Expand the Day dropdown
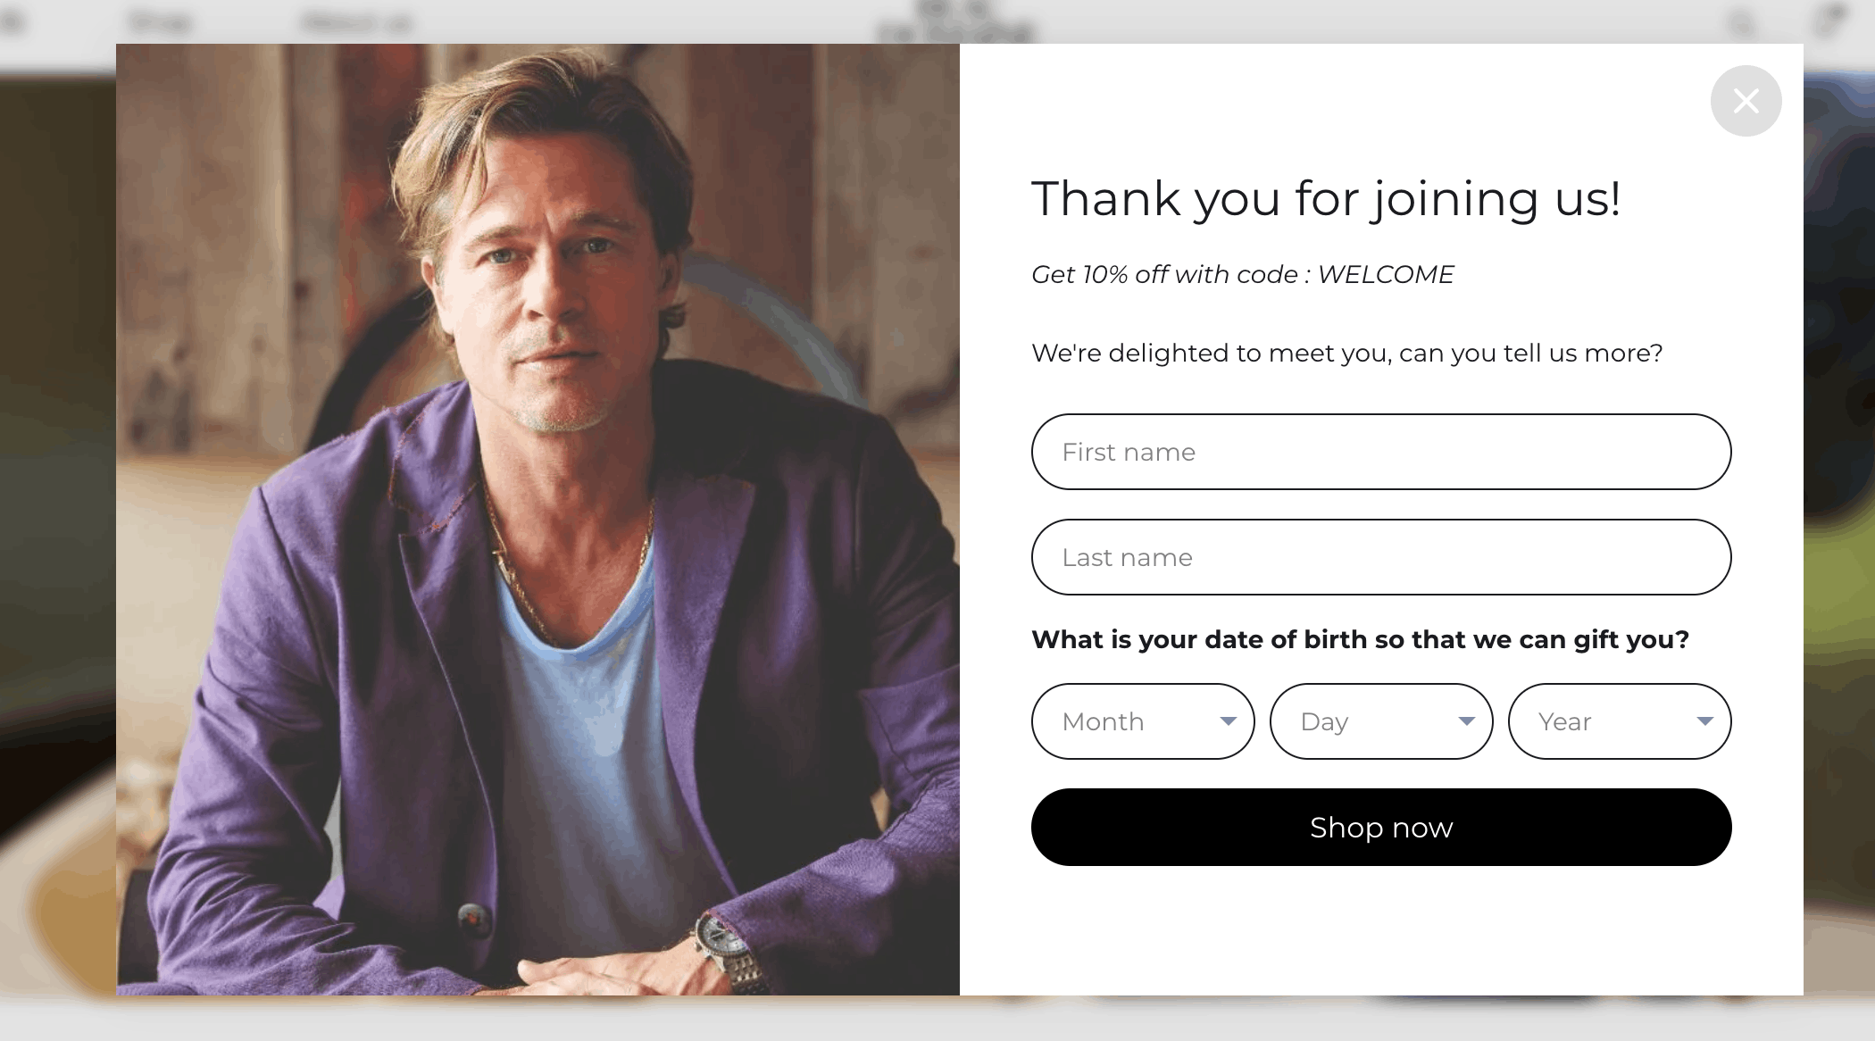The height and width of the screenshot is (1041, 1875). [1380, 721]
